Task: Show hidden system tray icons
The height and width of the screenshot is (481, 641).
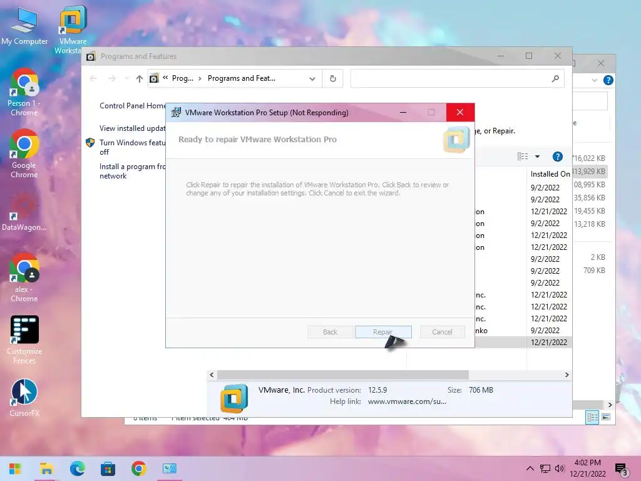Action: coord(530,468)
